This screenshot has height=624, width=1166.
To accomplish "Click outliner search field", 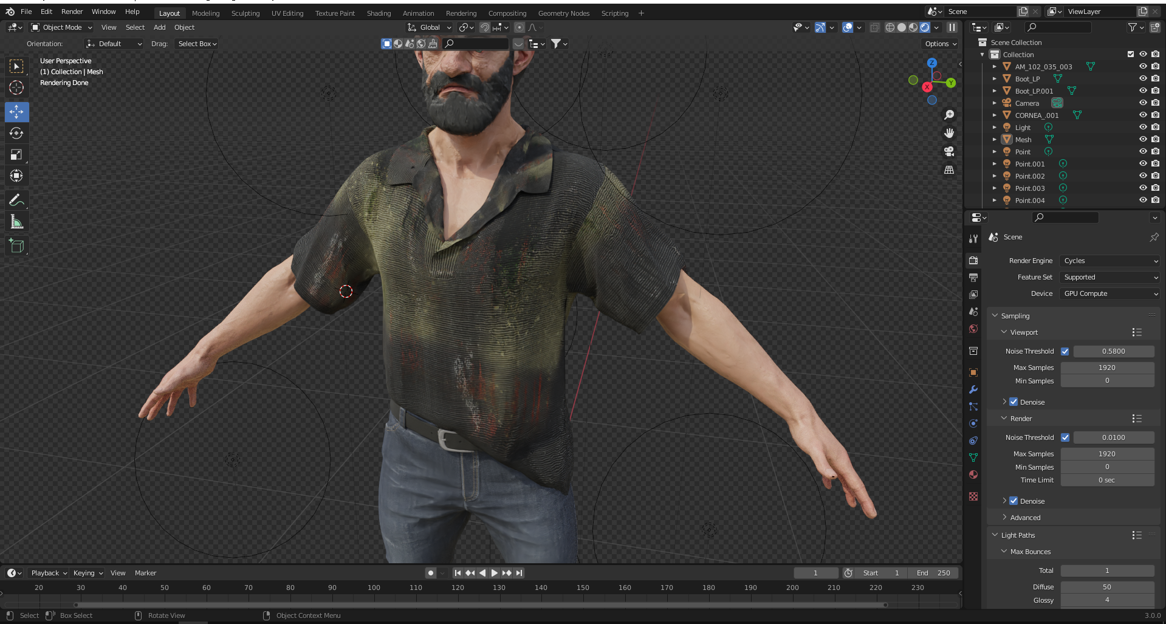I will click(x=1057, y=27).
